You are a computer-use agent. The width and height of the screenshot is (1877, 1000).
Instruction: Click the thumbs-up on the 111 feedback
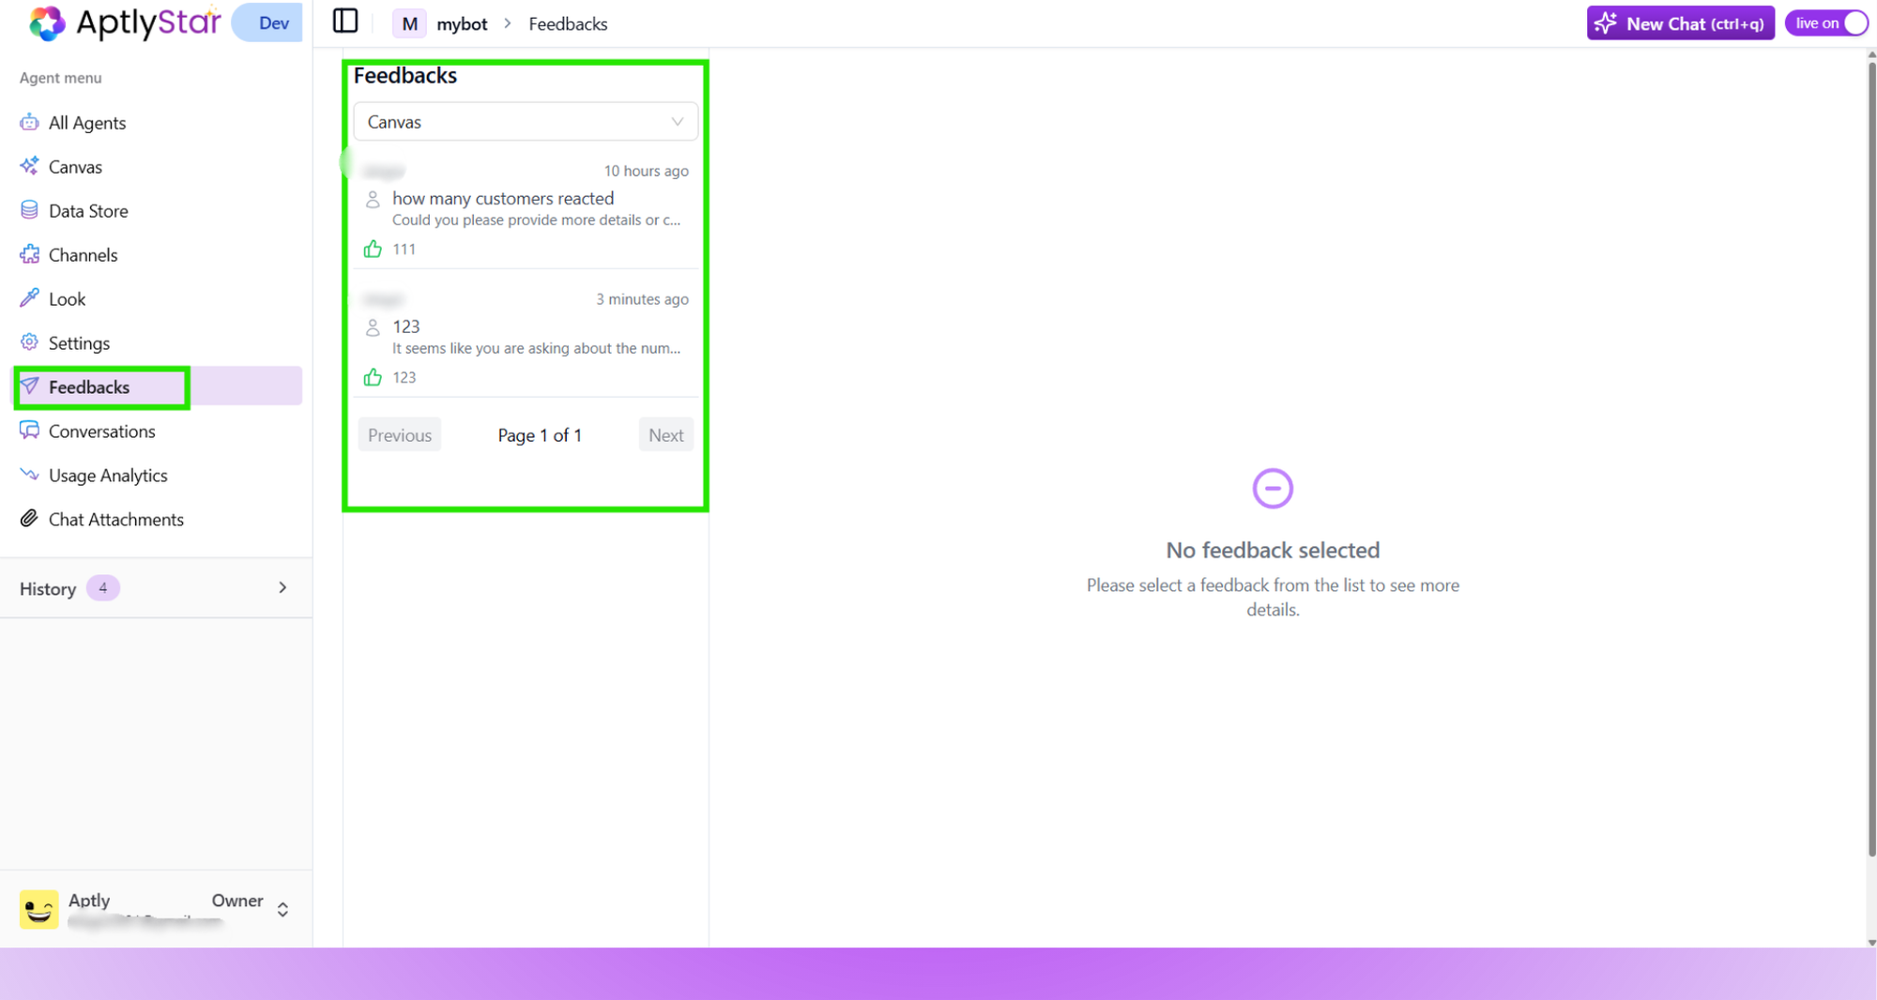pyautogui.click(x=374, y=248)
